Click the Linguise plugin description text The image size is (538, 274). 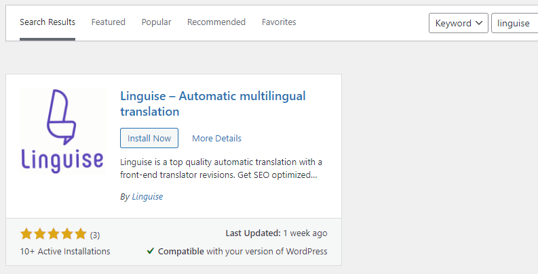click(x=221, y=168)
